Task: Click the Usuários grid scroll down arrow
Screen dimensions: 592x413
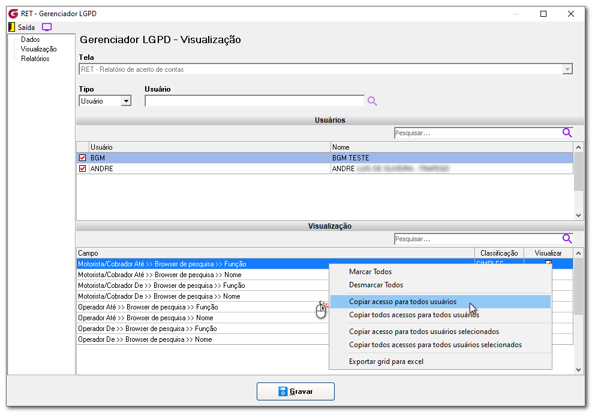Action: (578, 215)
